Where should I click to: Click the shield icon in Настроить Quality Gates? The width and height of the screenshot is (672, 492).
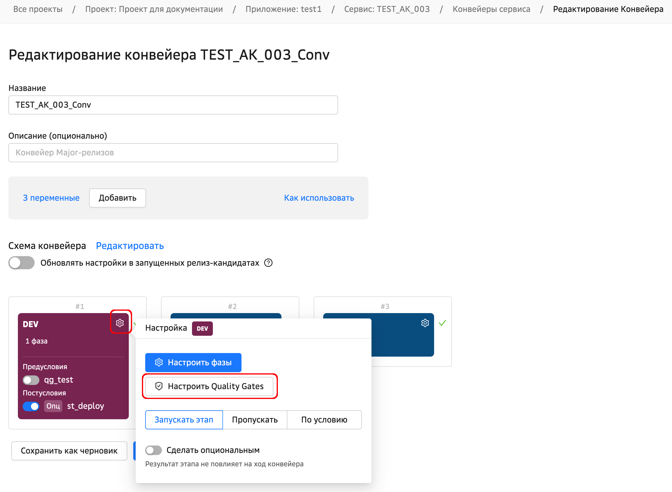(x=159, y=386)
